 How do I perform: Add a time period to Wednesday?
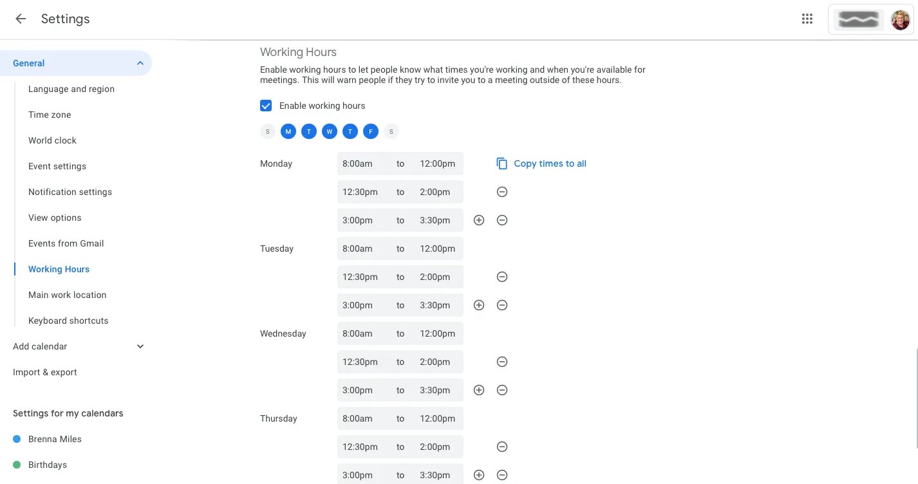click(479, 390)
